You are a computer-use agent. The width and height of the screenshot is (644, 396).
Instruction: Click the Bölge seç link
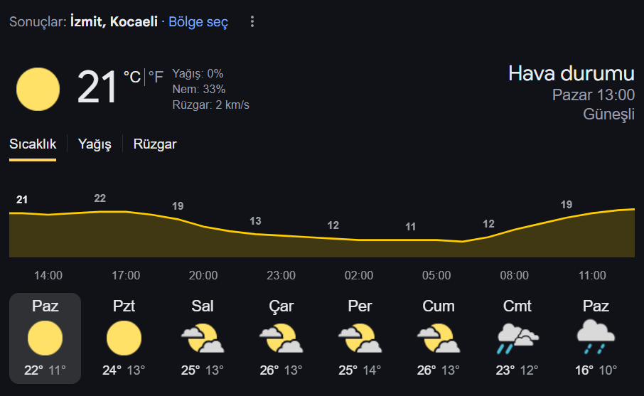coord(198,22)
